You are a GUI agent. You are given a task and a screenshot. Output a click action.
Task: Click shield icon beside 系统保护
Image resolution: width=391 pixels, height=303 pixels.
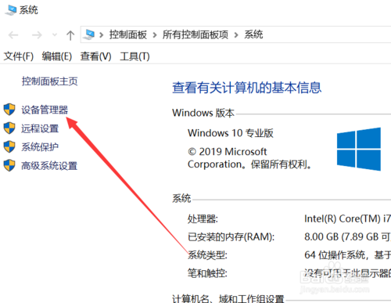(9, 146)
